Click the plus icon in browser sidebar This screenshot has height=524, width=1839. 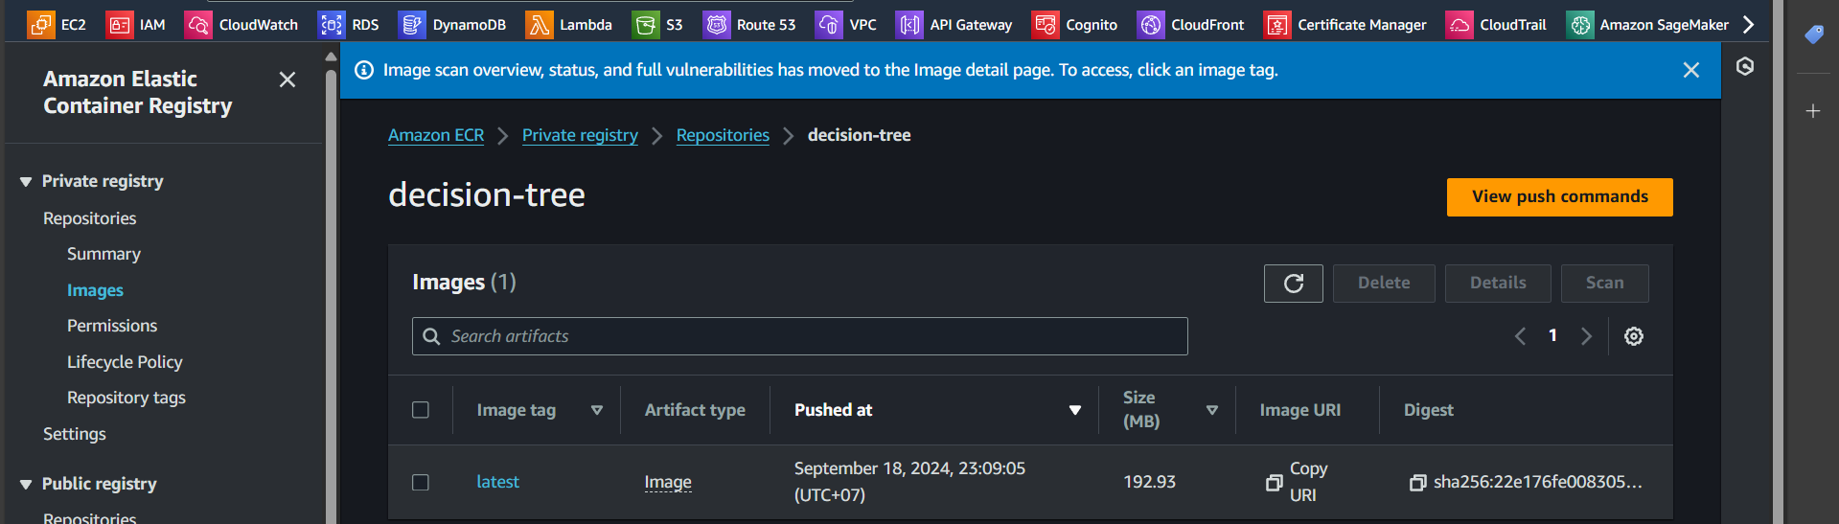1813,111
